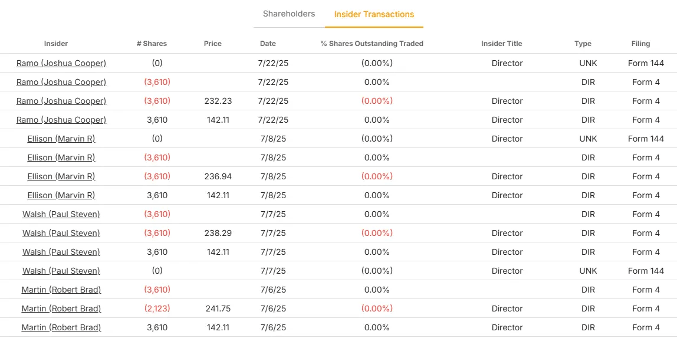The width and height of the screenshot is (677, 338).
Task: Click Martin (Robert Brad) link priced 142.11
Action: coord(61,327)
